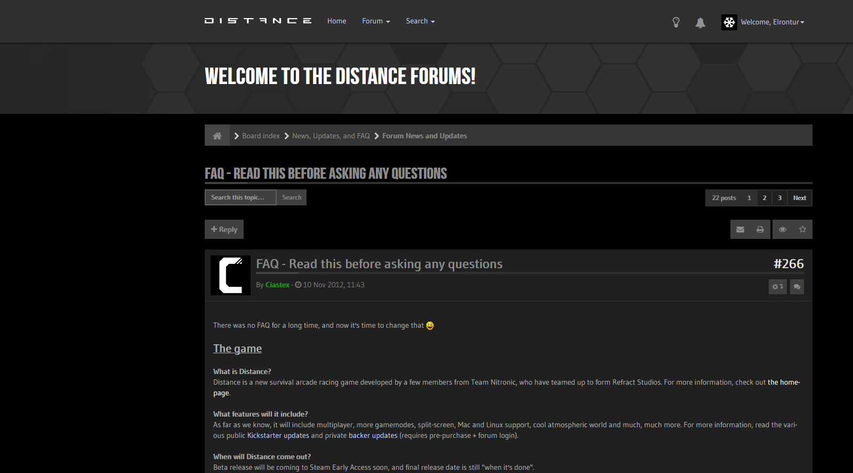Open the notifications bell icon
The image size is (853, 473).
(700, 22)
